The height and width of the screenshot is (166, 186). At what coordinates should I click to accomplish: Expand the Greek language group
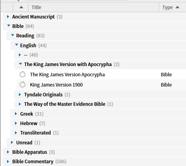coord(16,114)
